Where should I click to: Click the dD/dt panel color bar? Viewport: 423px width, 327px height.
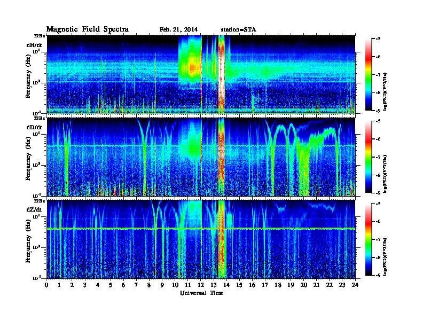[x=369, y=157]
